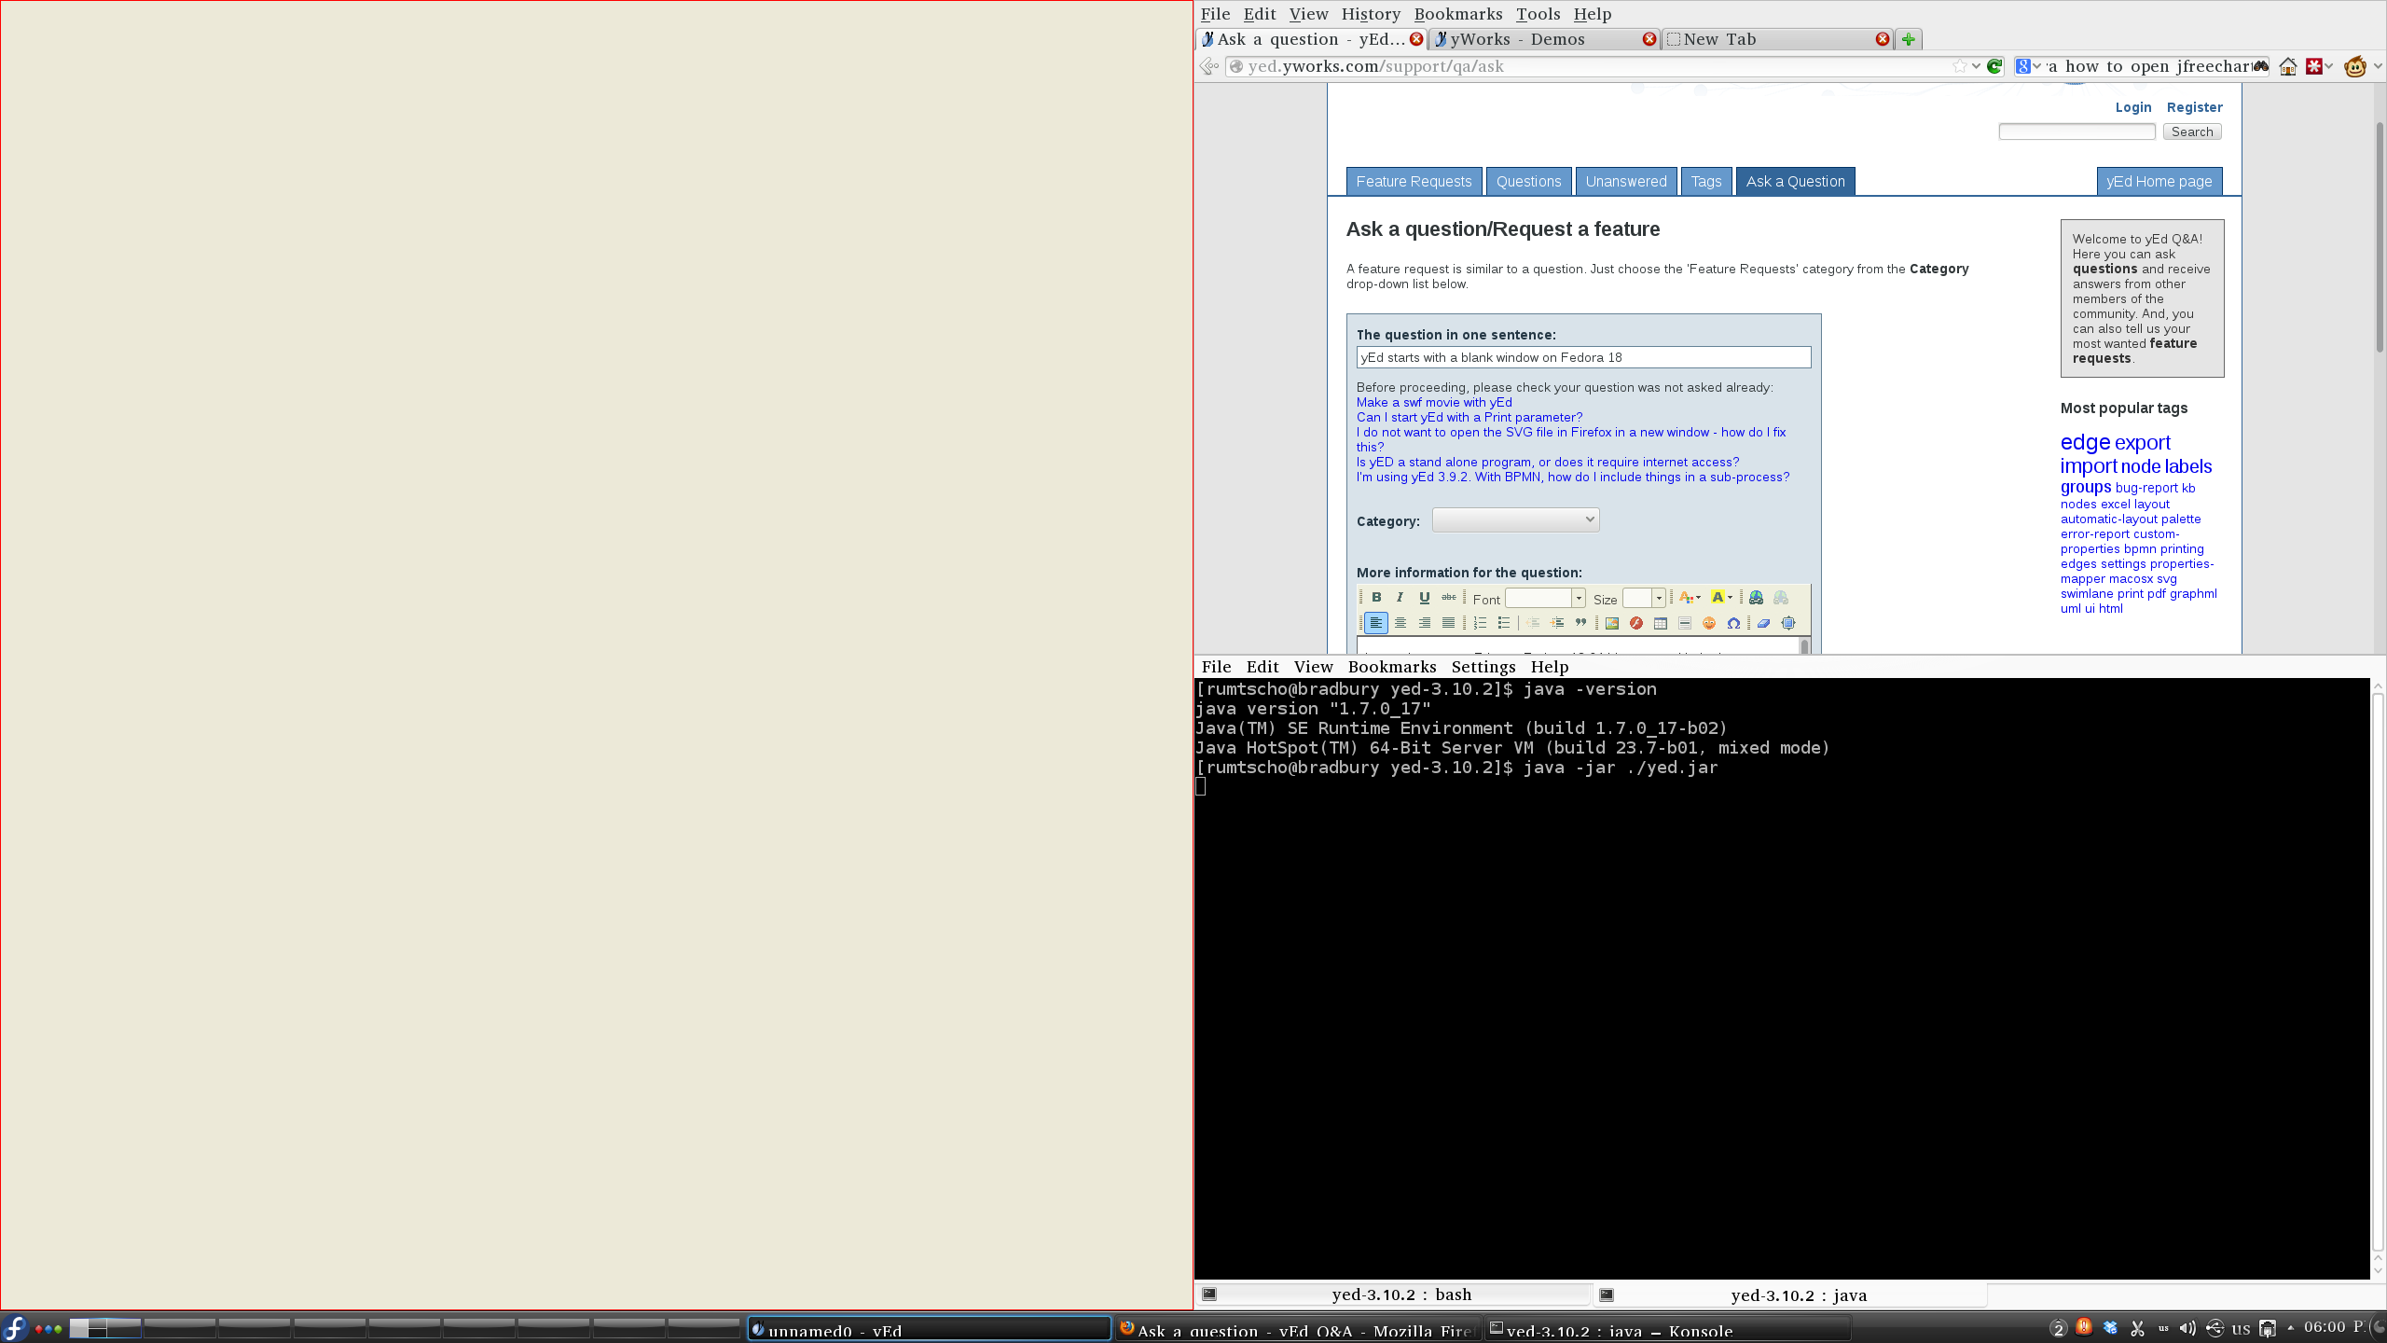Reload the page with the green arrow
The image size is (2387, 1343).
pos(1994,66)
